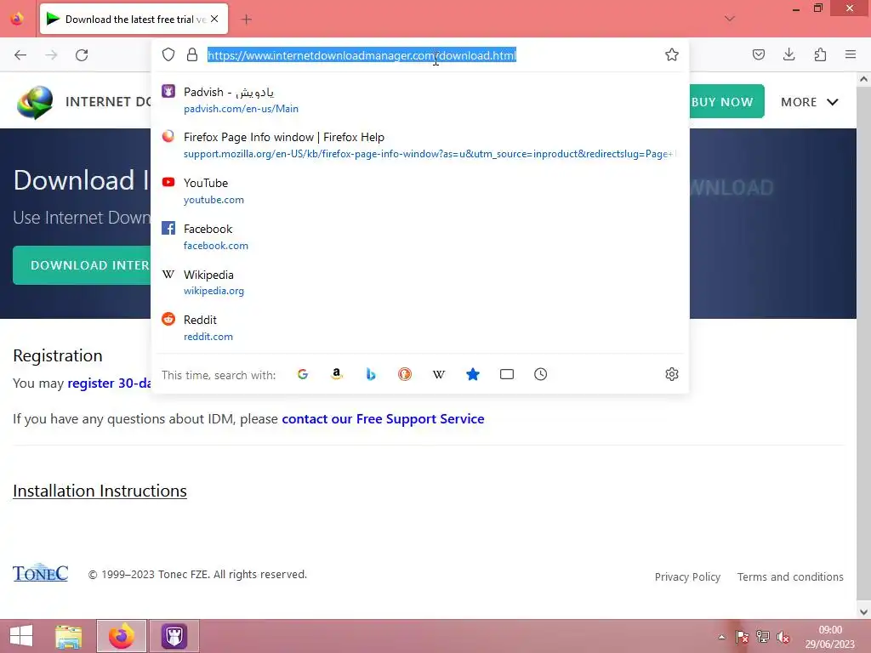Open tracking protection shield icon
871x653 pixels.
pyautogui.click(x=168, y=54)
